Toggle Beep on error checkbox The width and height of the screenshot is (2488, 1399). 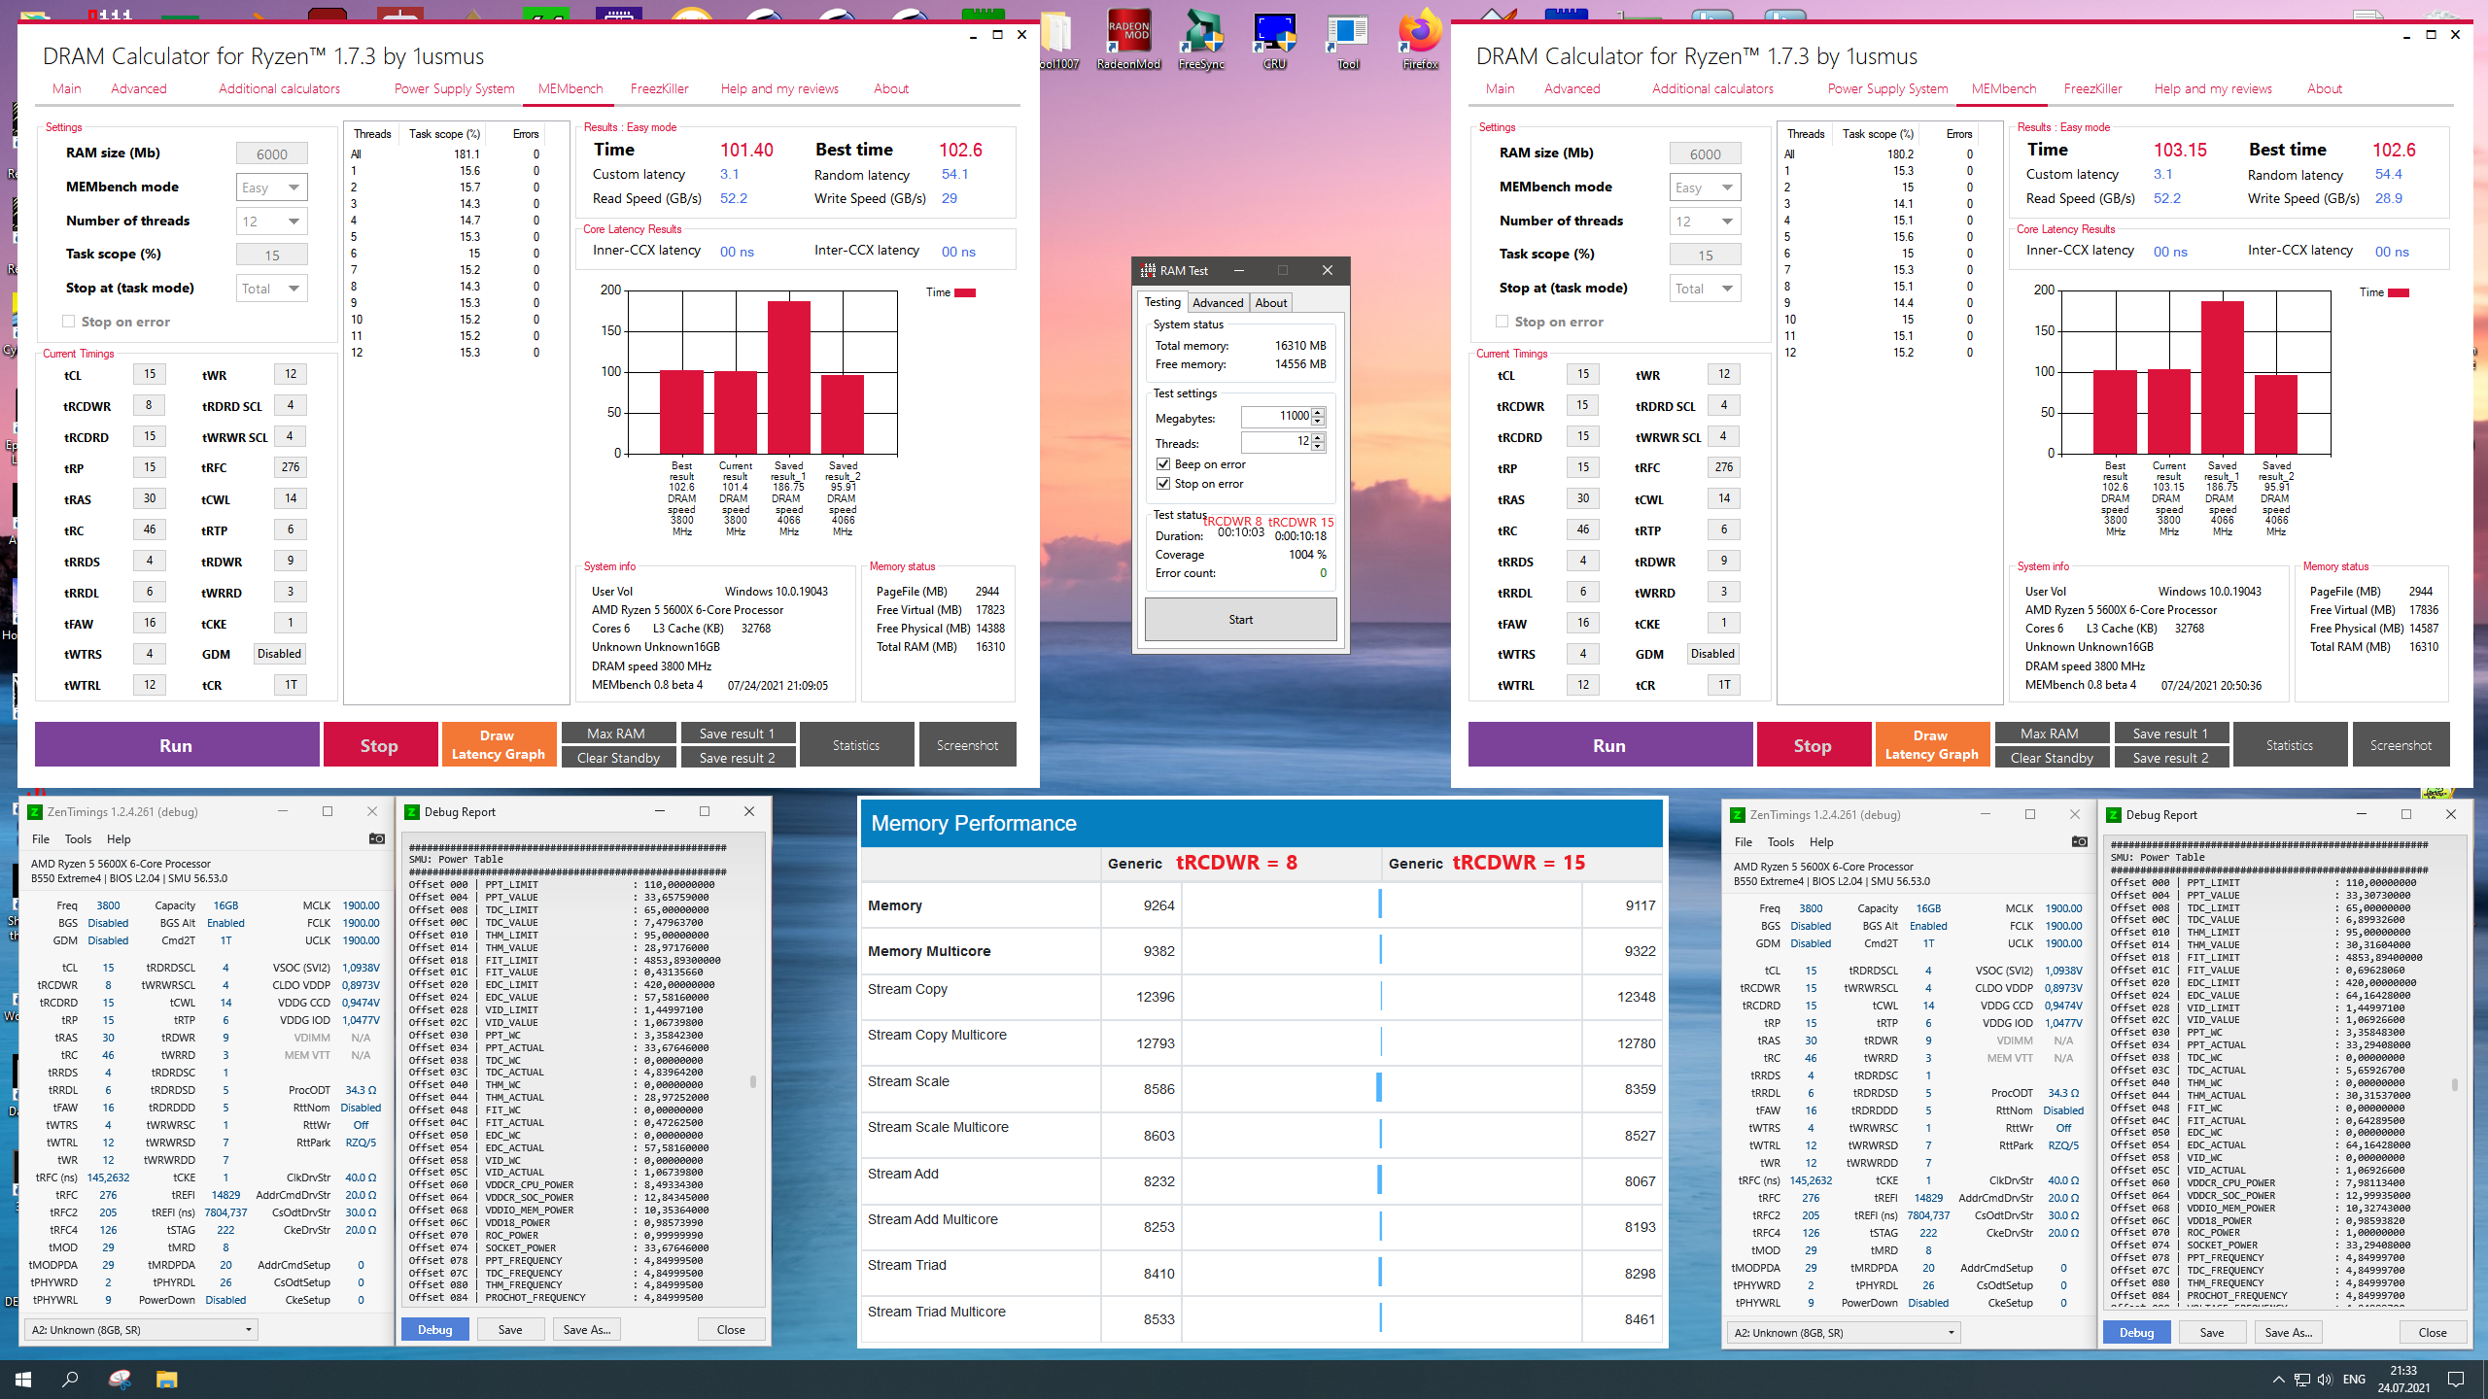click(x=1163, y=464)
